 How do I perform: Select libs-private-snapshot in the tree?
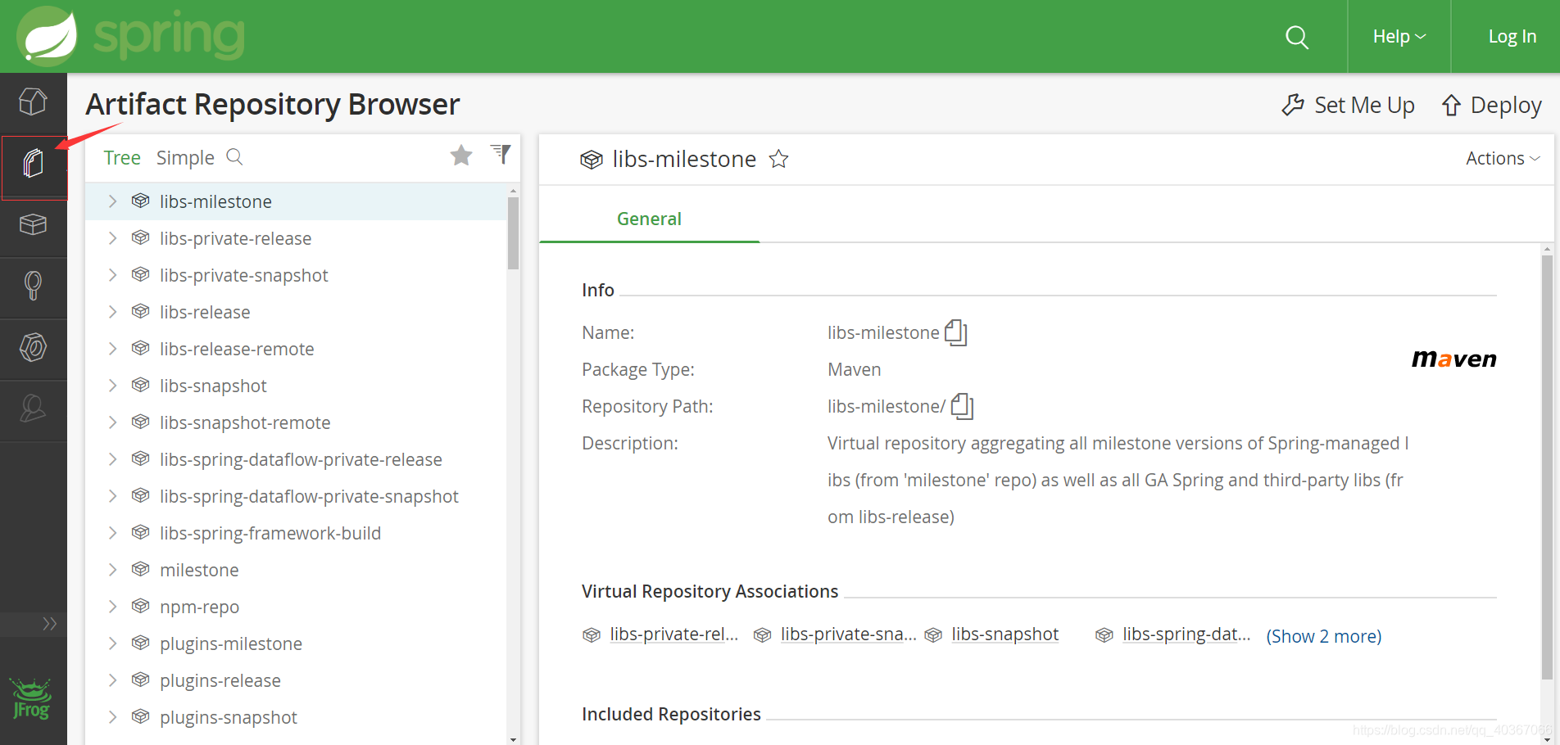click(243, 275)
